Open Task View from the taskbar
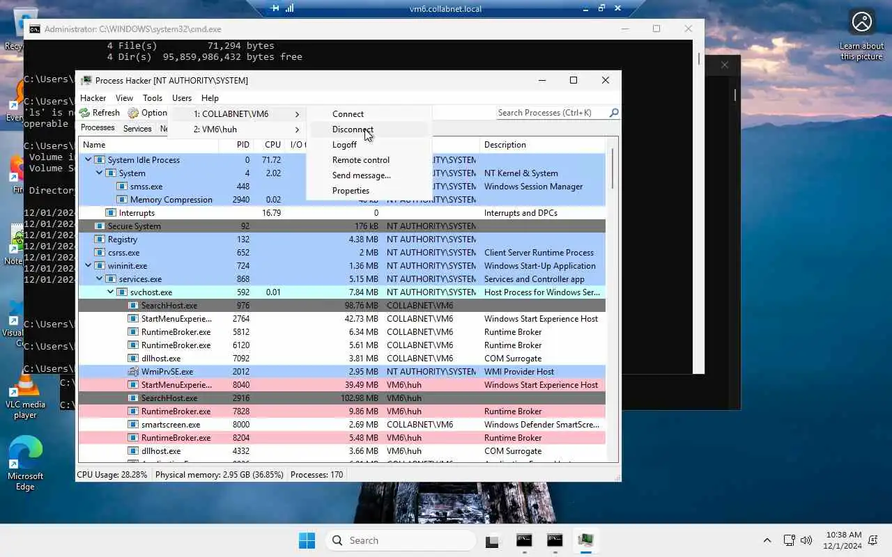The height and width of the screenshot is (557, 892). point(493,540)
